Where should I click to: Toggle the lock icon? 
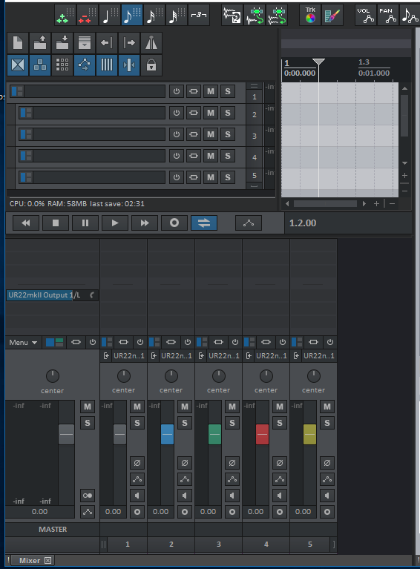click(151, 65)
